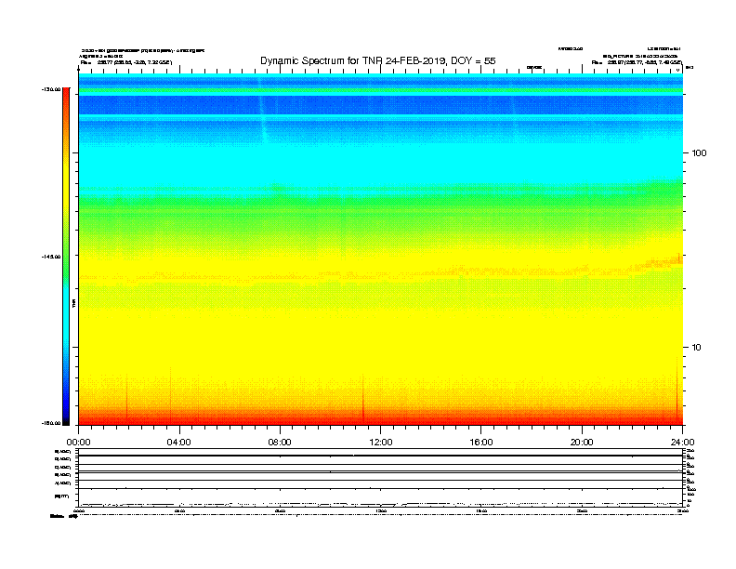Click the 08:00 time axis label
The width and height of the screenshot is (736, 569).
tap(280, 443)
